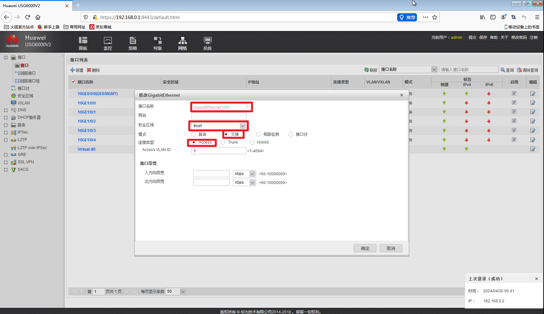Open the 系统 system section
Screen dimensions: 544x314
207,43
